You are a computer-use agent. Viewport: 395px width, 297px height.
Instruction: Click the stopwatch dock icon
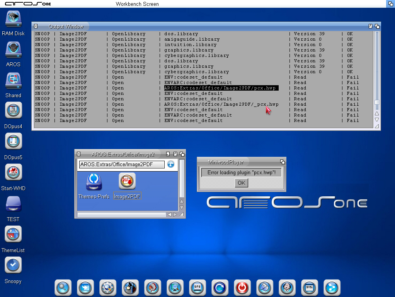(130, 287)
